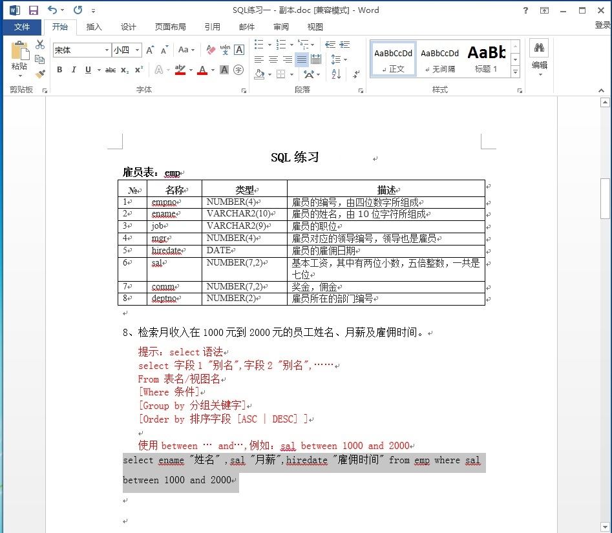Viewport: 612px width, 533px height.
Task: Increase the paragraph indent
Action: pos(344,45)
